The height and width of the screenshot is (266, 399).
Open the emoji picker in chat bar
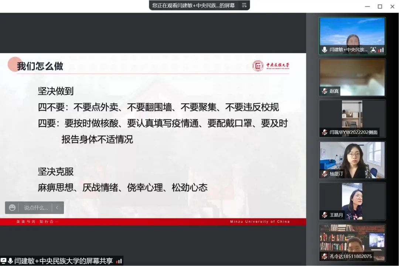[x=12, y=208]
